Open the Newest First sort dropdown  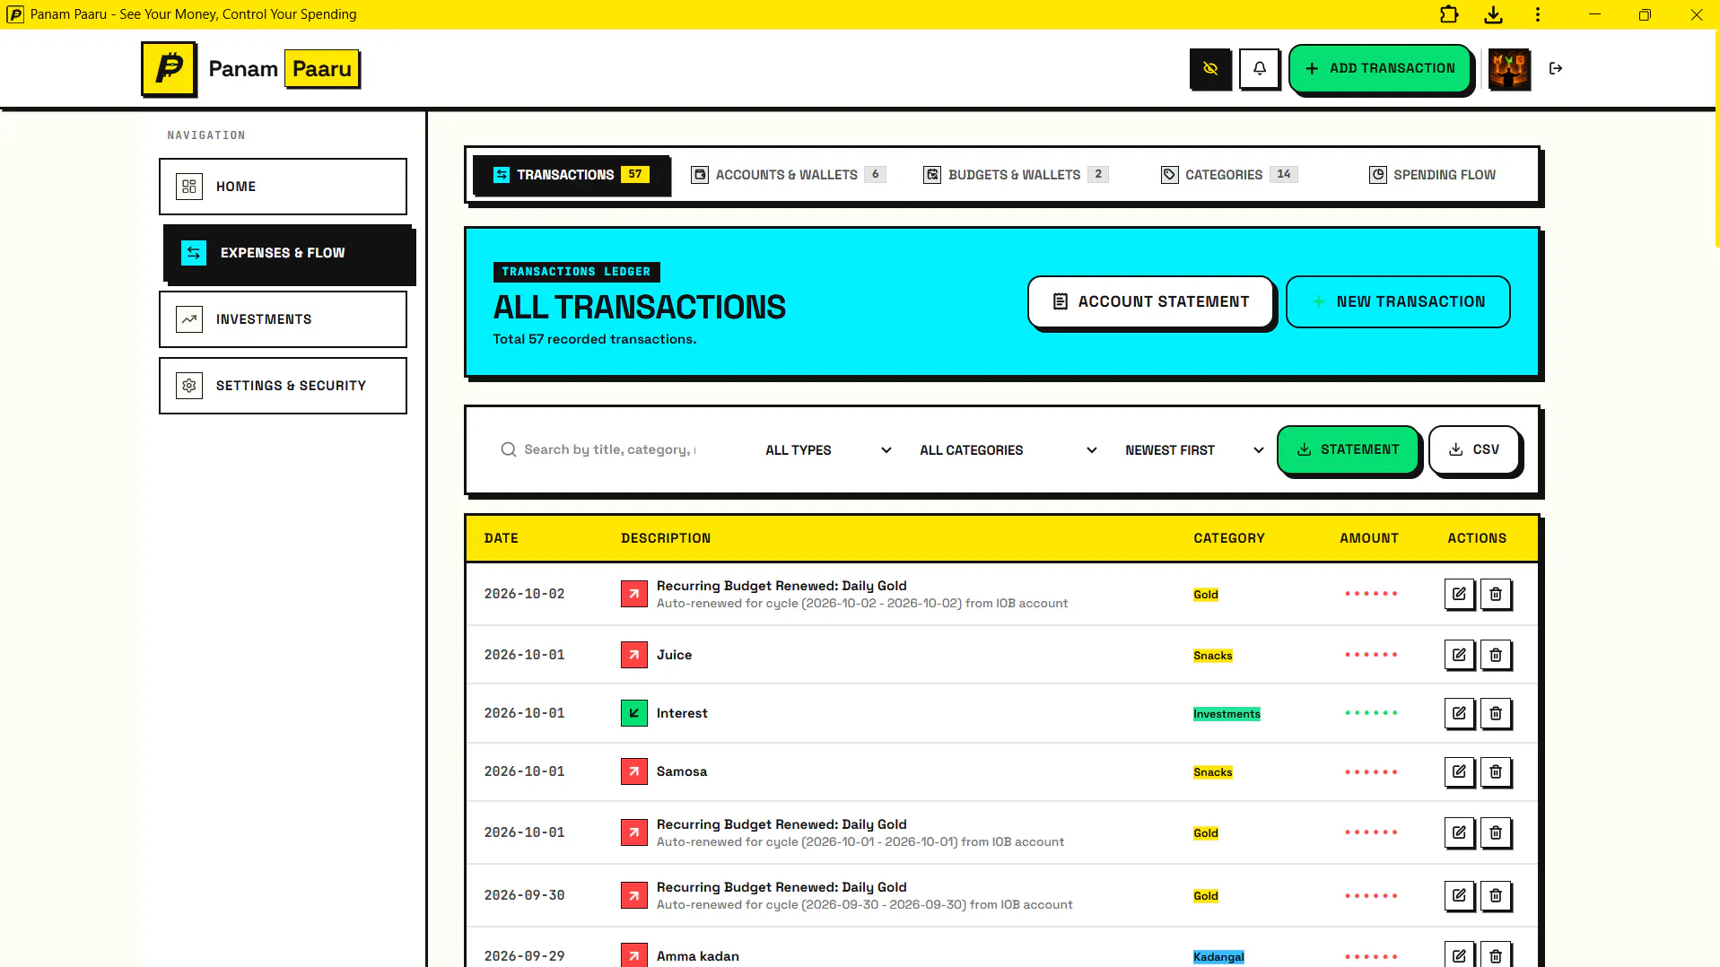tap(1193, 450)
